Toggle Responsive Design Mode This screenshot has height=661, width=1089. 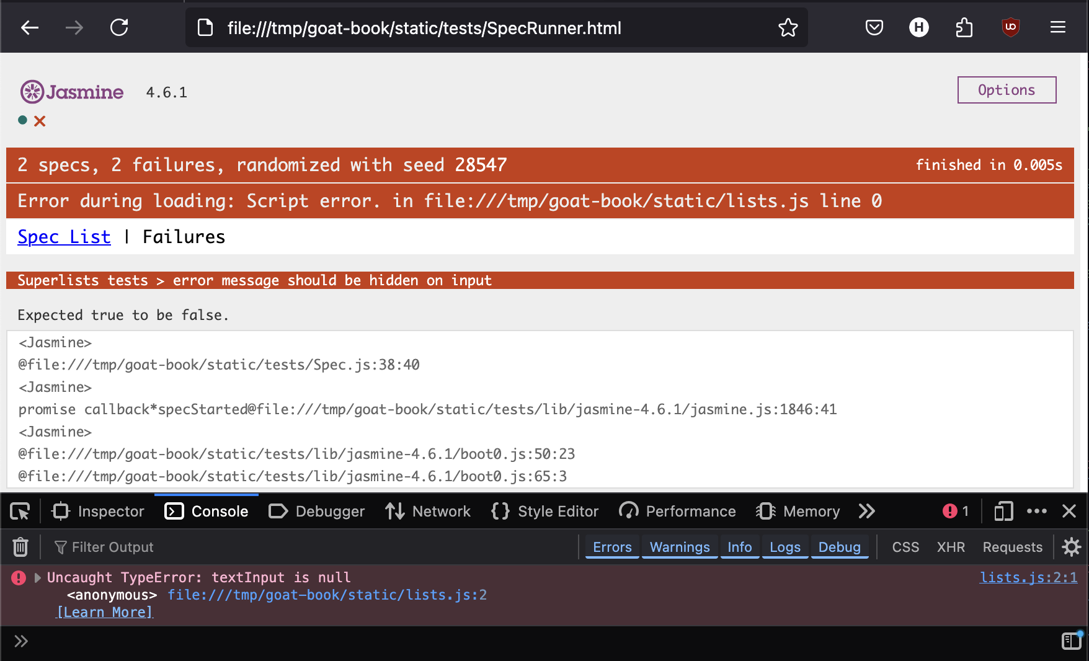[x=1003, y=512]
